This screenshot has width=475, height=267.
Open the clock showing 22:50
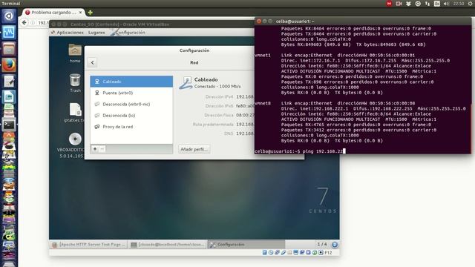pyautogui.click(x=459, y=4)
